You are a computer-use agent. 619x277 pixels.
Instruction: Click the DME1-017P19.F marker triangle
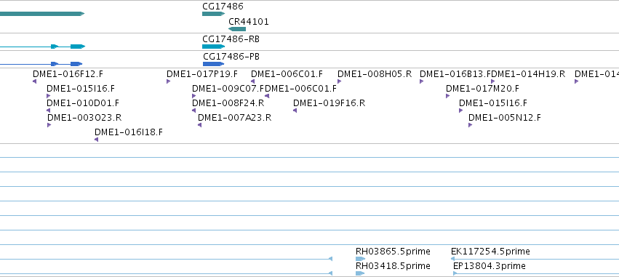click(168, 81)
